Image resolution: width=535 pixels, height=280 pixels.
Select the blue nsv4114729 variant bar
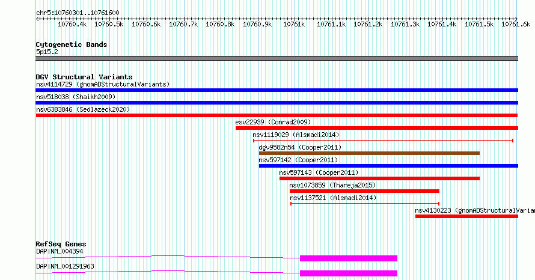(x=277, y=90)
